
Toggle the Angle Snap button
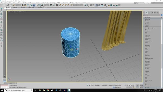click(x=63, y=5)
